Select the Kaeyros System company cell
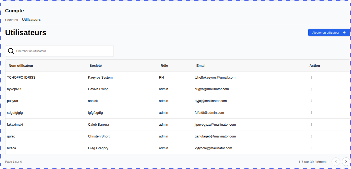This screenshot has width=351, height=169. (100, 78)
